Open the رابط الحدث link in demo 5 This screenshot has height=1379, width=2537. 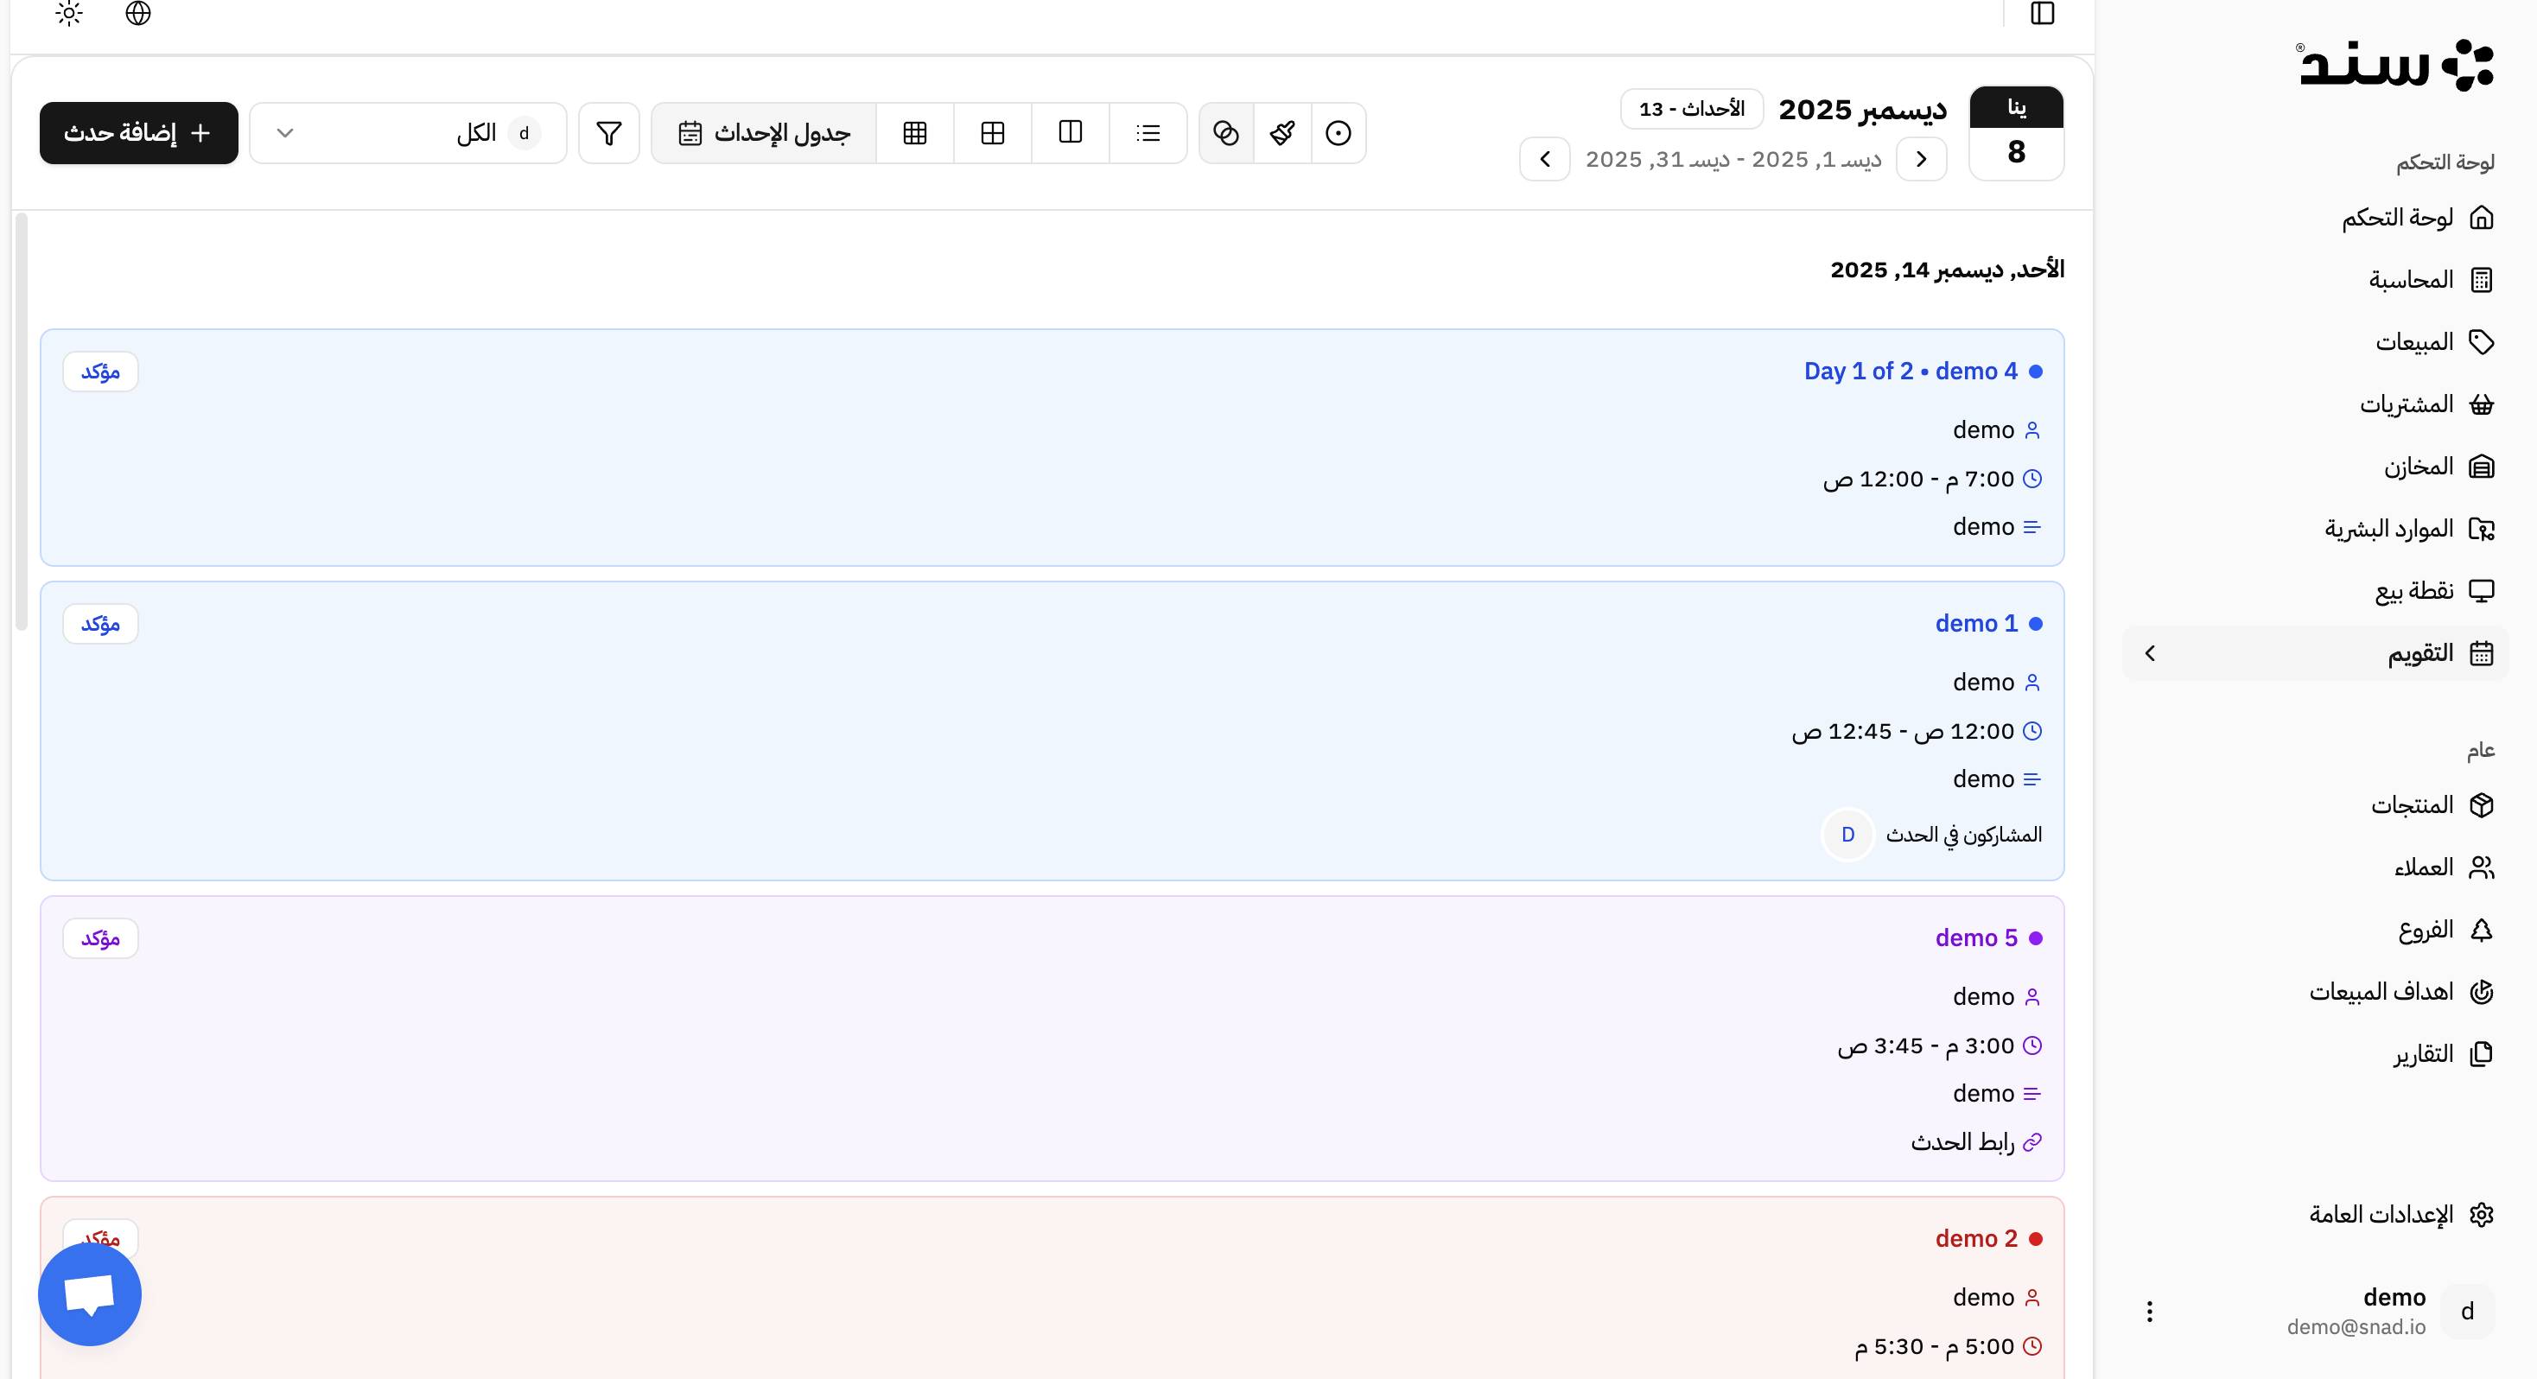tap(1963, 1141)
